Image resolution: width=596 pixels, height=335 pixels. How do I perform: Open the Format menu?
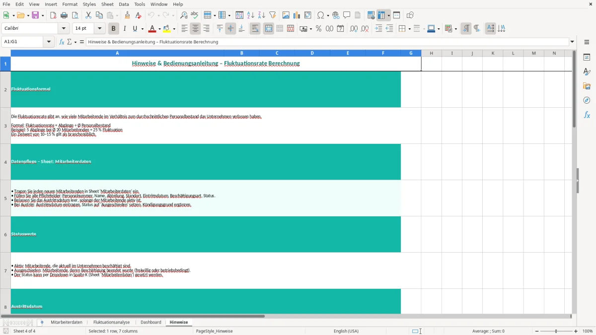pyautogui.click(x=70, y=4)
